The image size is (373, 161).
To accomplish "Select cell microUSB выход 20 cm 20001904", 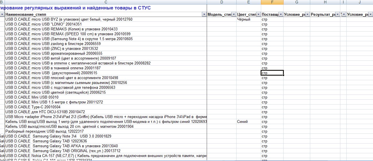I will click(106, 127).
